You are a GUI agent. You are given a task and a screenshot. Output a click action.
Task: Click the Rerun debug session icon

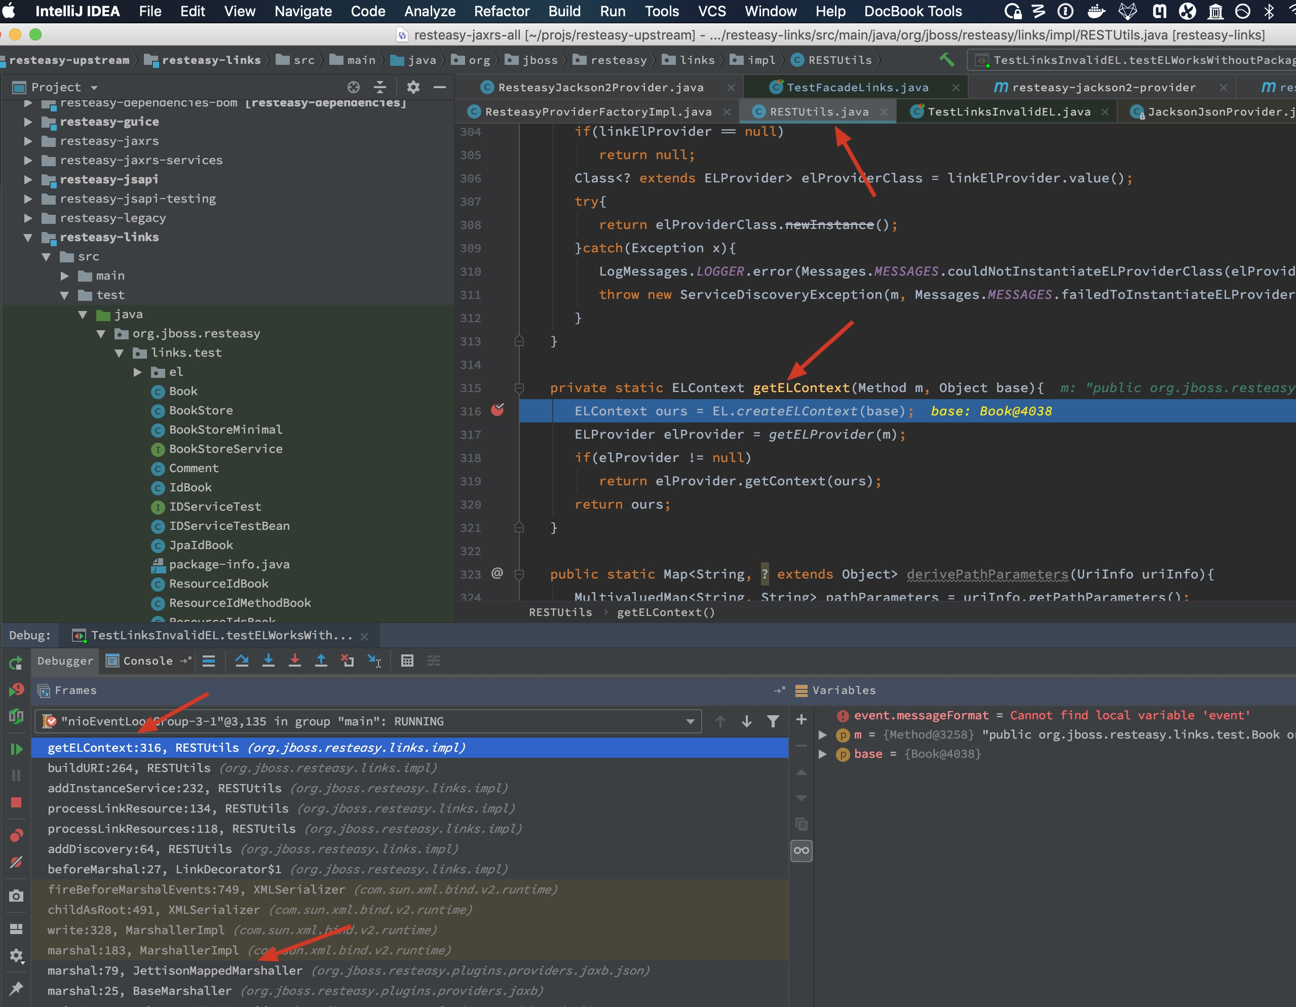pyautogui.click(x=16, y=663)
